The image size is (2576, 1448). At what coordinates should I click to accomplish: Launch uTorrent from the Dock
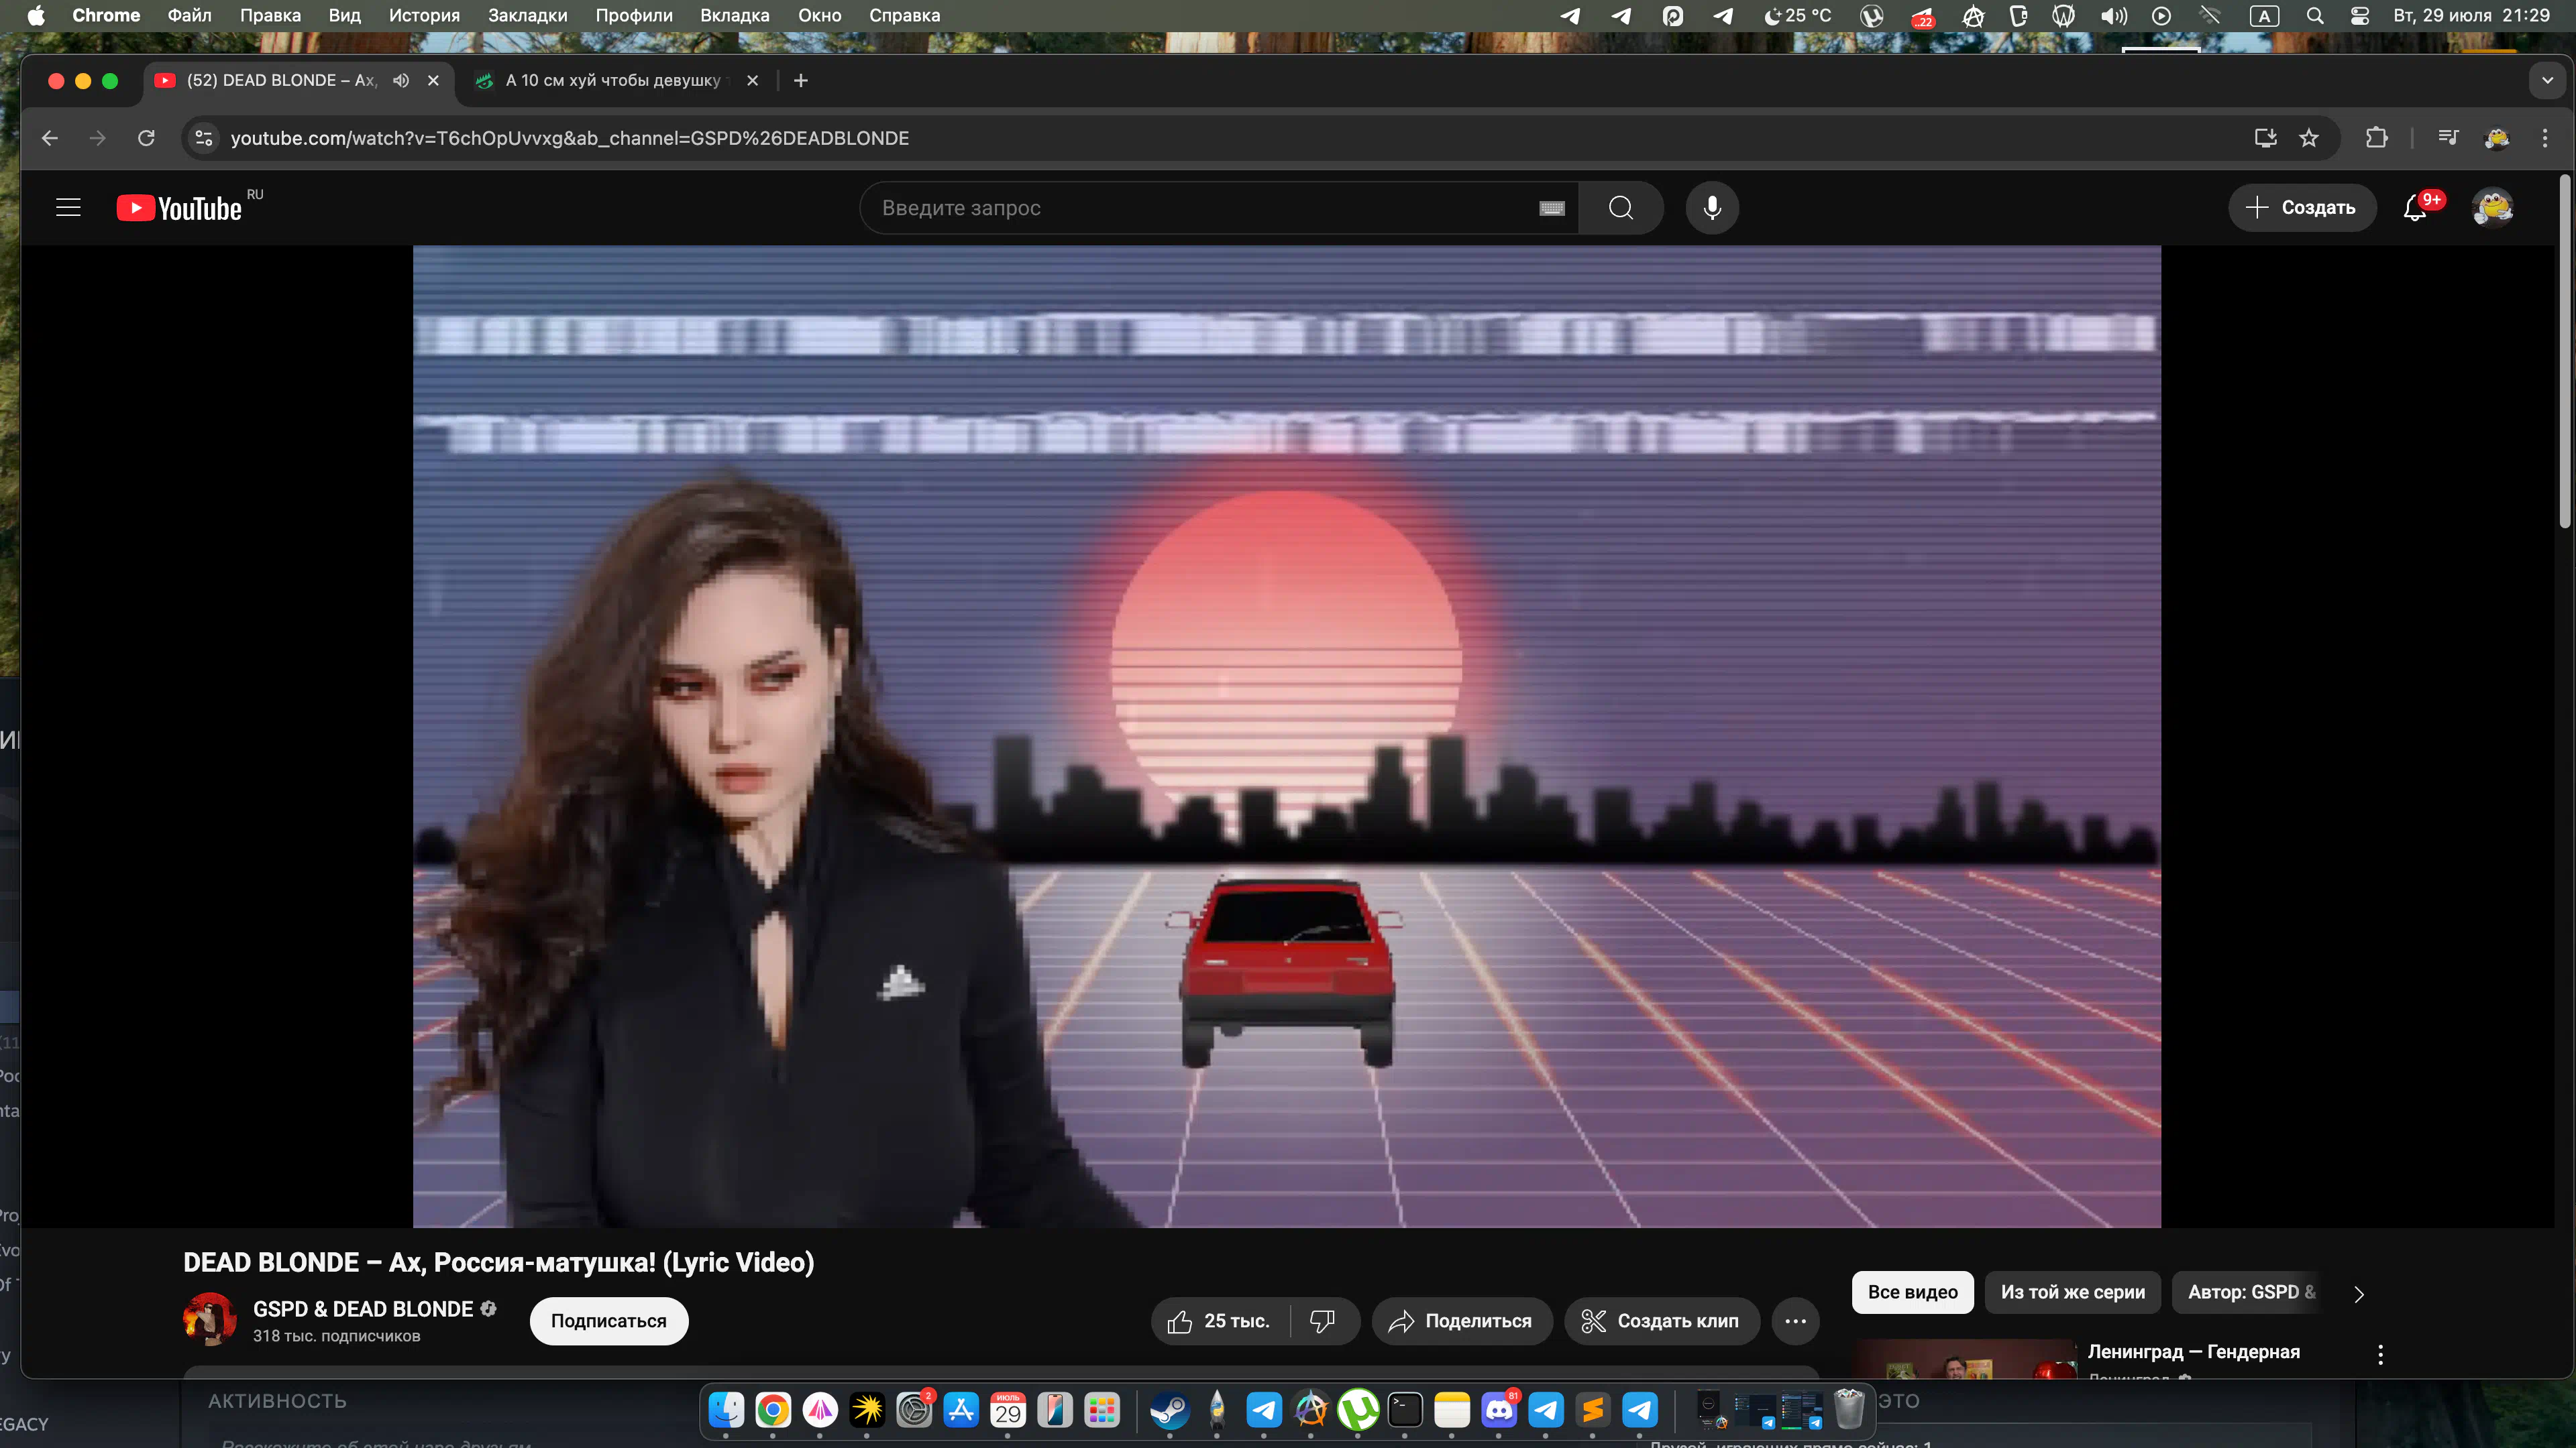pos(1358,1410)
